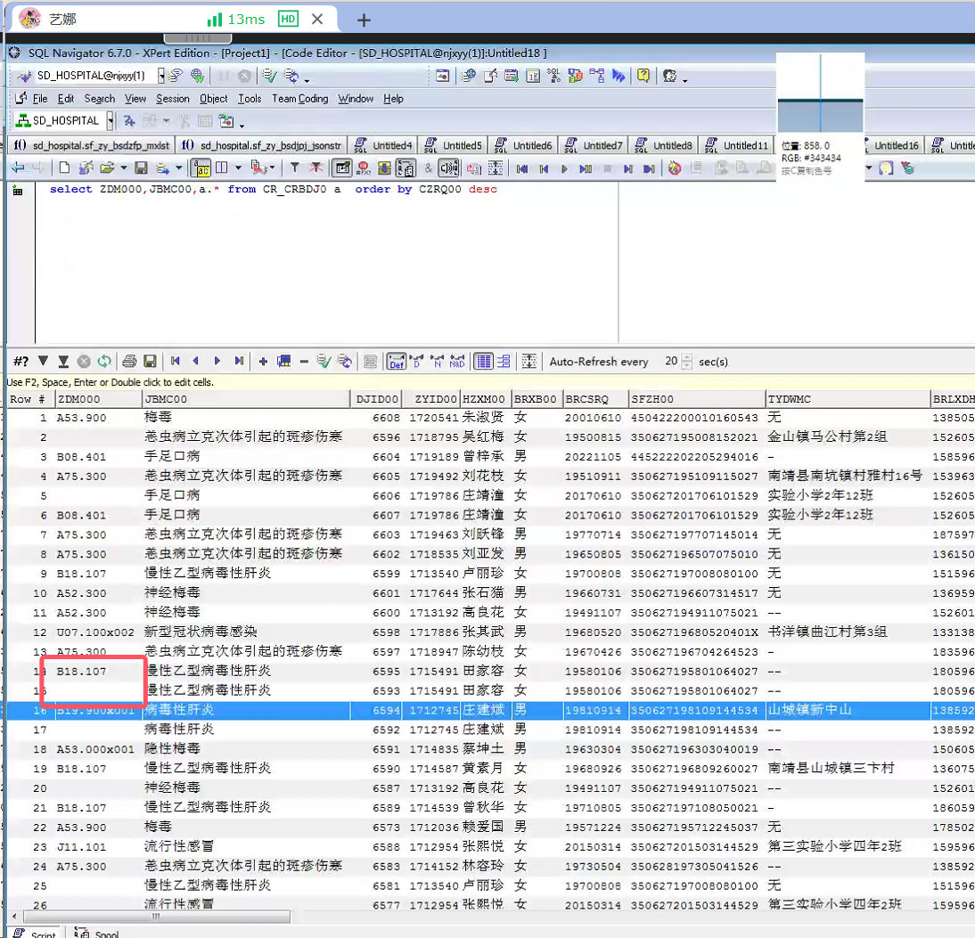Screen dimensions: 975x938
Task: Click the JBMC00 column header
Action: coord(166,399)
